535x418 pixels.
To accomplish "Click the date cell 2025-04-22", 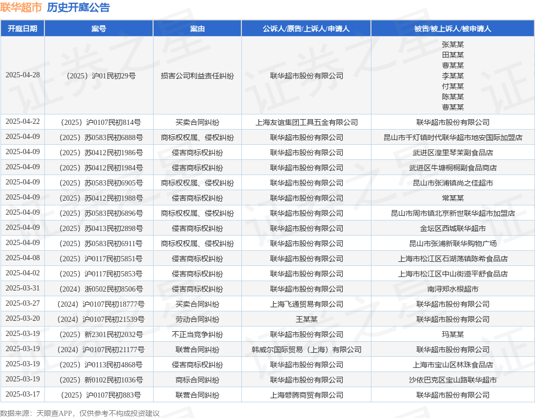I will click(22, 121).
